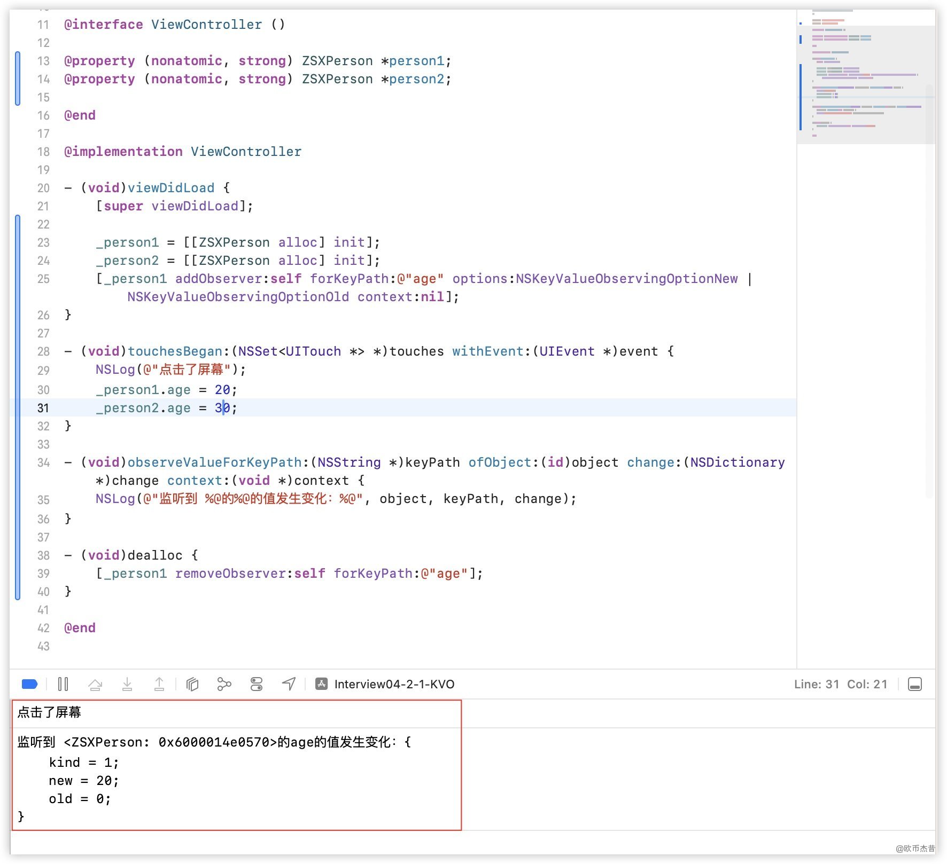Click the Step Out debug icon
This screenshot has width=947, height=864.
(x=159, y=684)
